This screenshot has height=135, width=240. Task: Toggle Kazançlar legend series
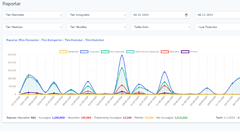(90, 52)
